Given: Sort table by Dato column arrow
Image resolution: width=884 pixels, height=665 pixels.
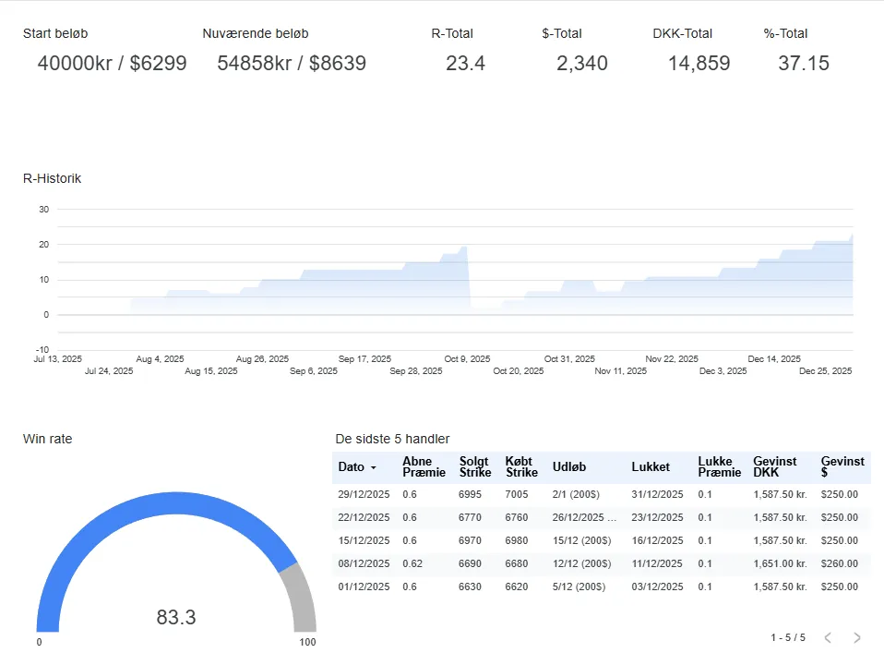Looking at the screenshot, I should pos(373,468).
